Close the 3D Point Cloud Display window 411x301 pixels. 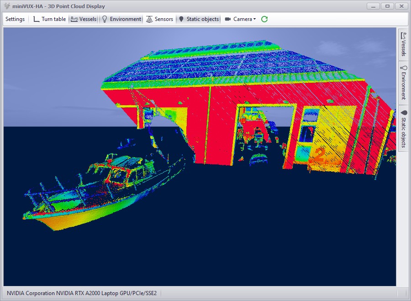pos(402,6)
